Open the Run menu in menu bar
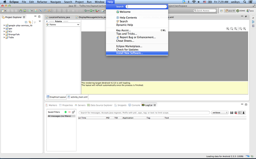256x159 pixels. (x=89, y=2)
